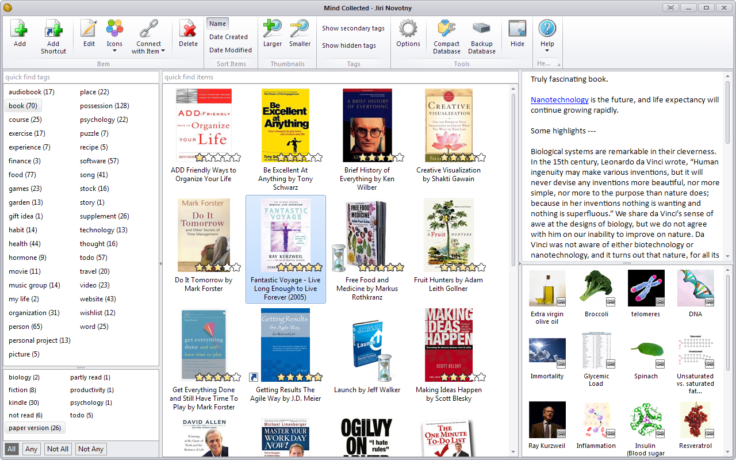Make thumbnails Smaller
This screenshot has width=736, height=460.
(x=300, y=28)
